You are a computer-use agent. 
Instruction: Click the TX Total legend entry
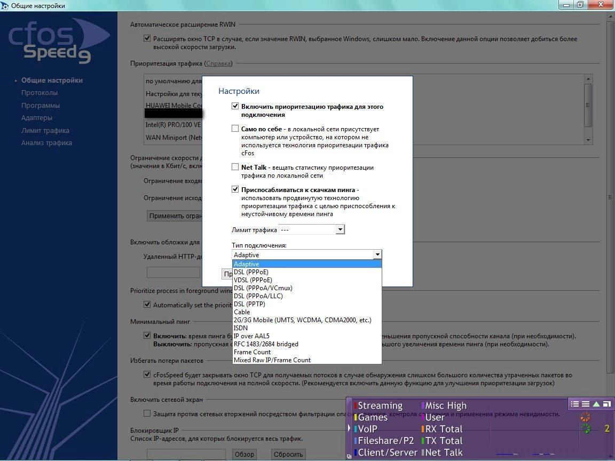(x=442, y=441)
